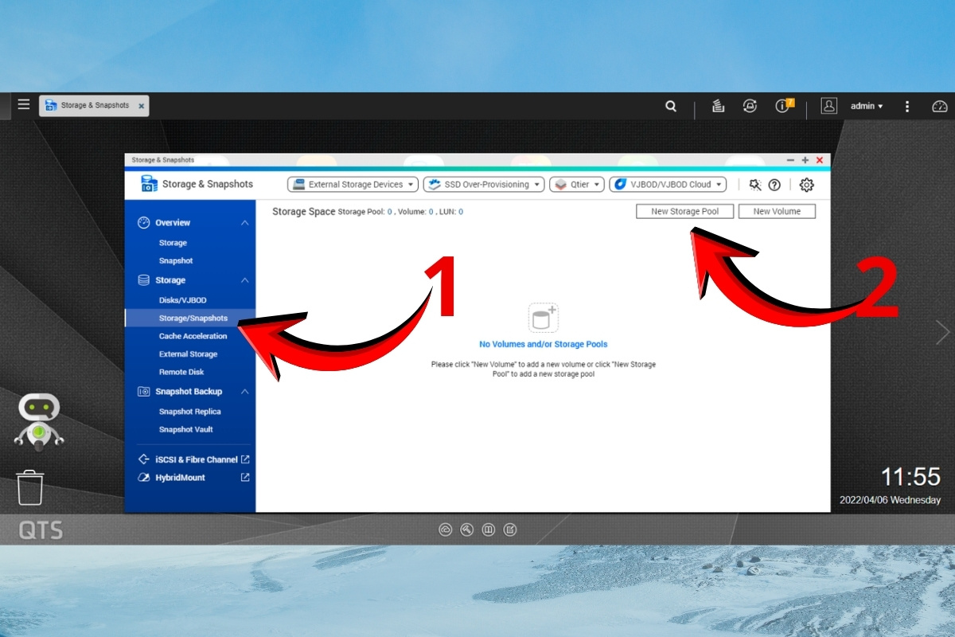This screenshot has width=955, height=637.
Task: Open the Background Tasks icon in the top bar
Action: point(718,106)
